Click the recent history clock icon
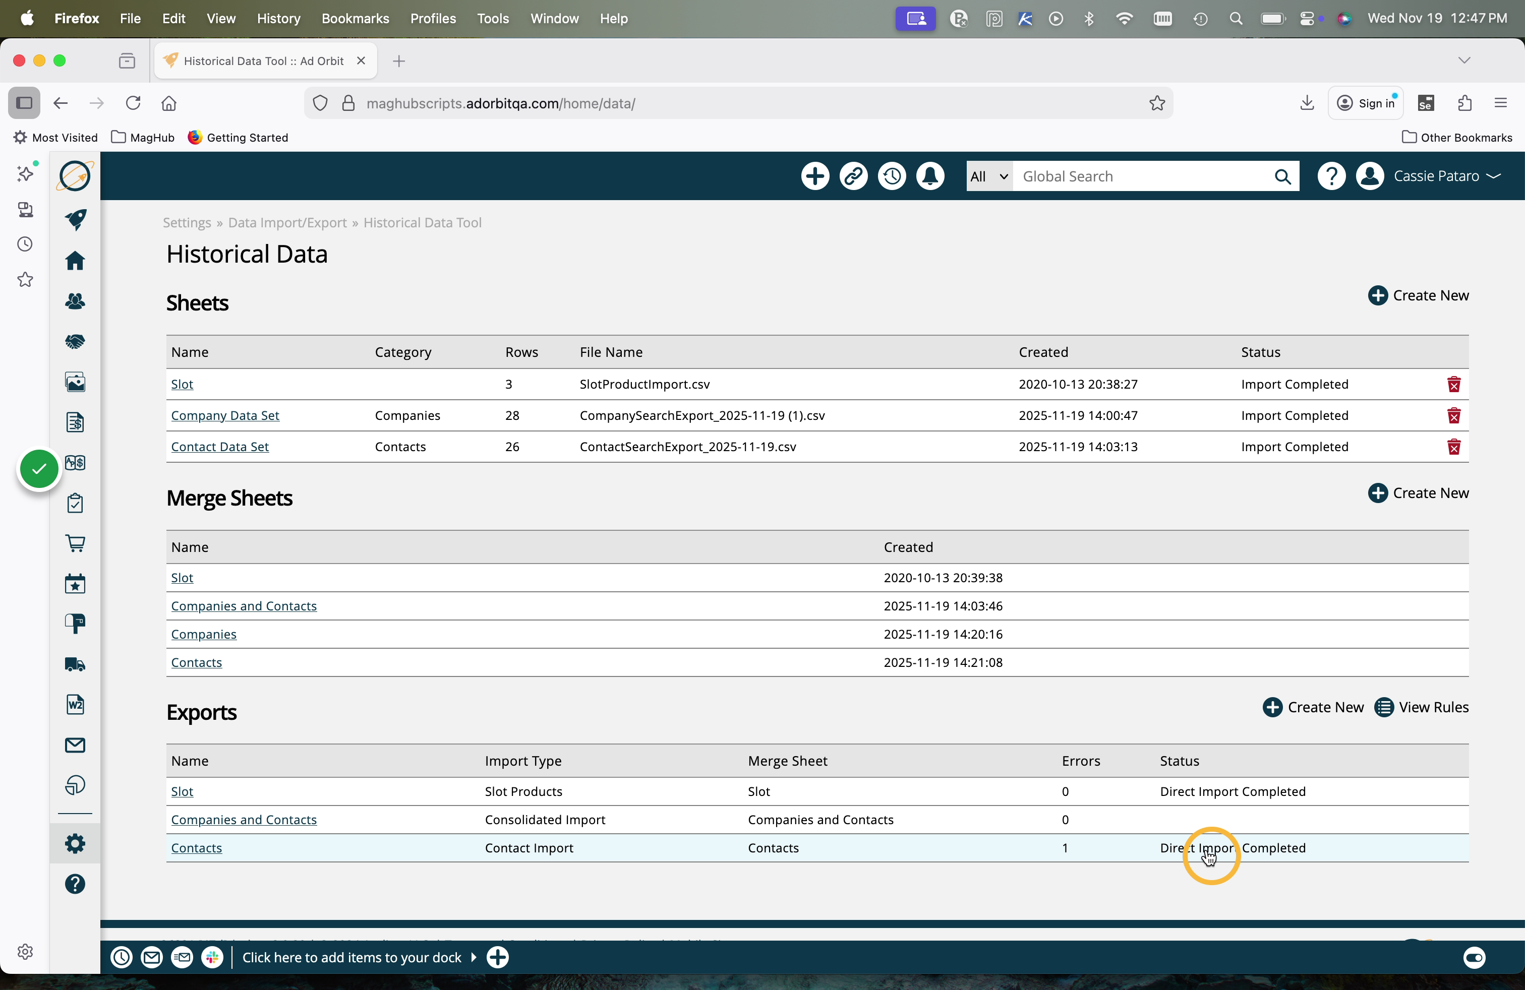Viewport: 1525px width, 990px height. pyautogui.click(x=891, y=176)
